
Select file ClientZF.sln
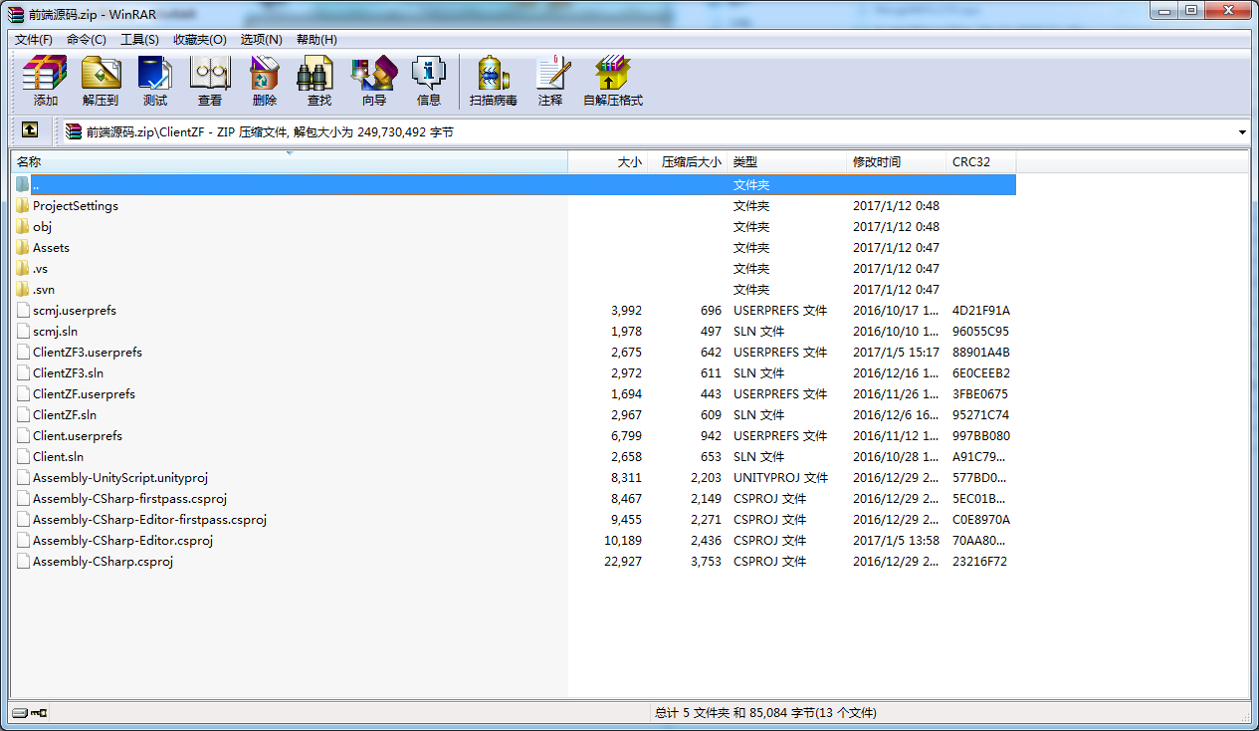(x=65, y=414)
